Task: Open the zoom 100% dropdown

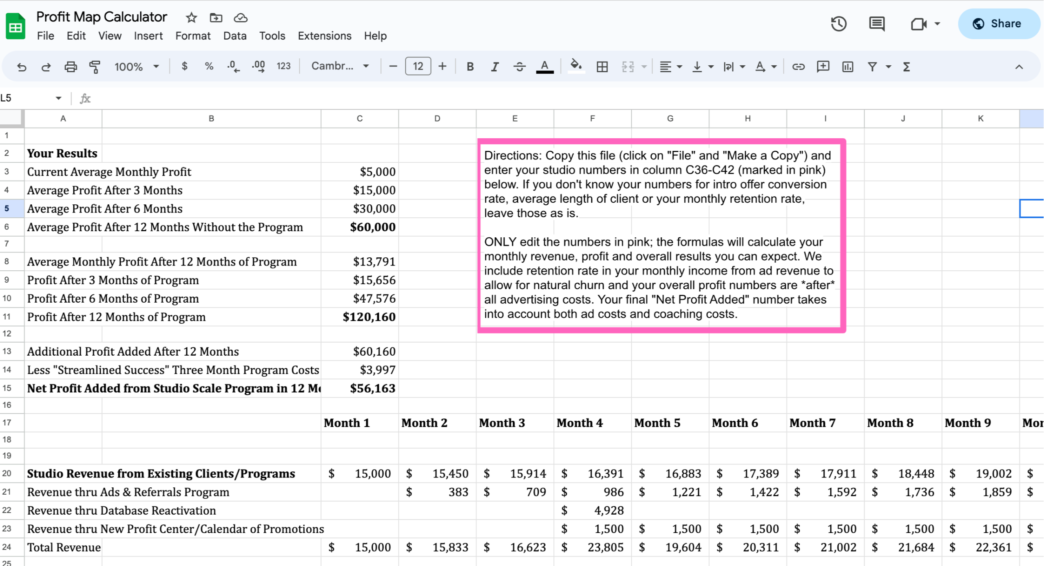Action: (136, 66)
